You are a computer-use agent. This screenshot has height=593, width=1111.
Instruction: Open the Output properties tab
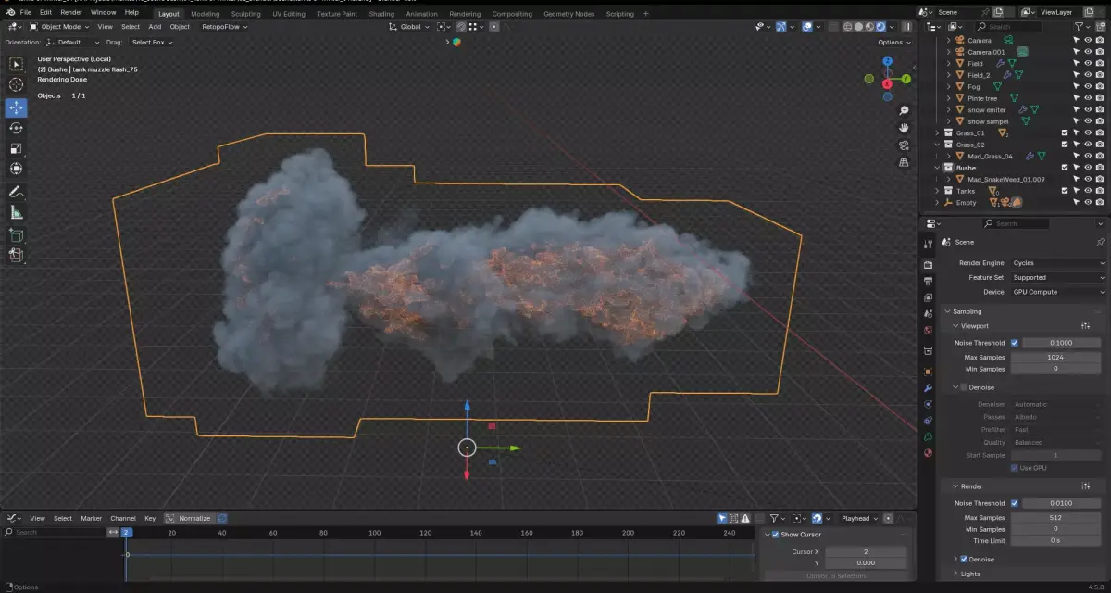click(x=928, y=282)
